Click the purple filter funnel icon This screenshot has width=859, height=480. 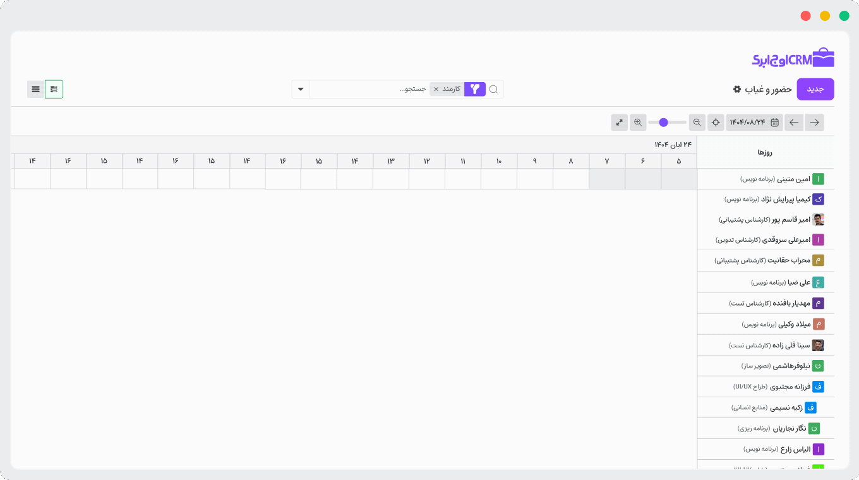click(x=475, y=89)
